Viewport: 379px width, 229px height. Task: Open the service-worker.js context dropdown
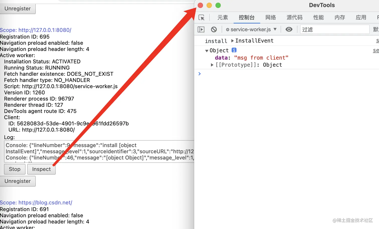tap(251, 30)
